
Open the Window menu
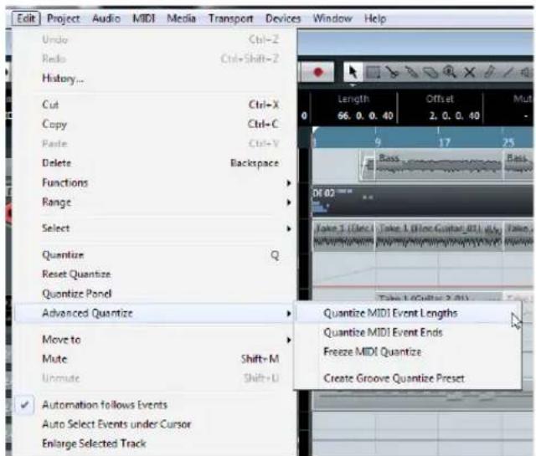(x=332, y=18)
